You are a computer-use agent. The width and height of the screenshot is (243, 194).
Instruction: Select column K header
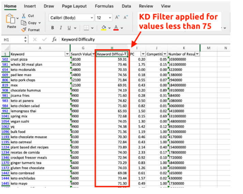pos(184,48)
